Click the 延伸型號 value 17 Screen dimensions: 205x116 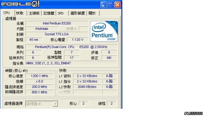click(72, 58)
